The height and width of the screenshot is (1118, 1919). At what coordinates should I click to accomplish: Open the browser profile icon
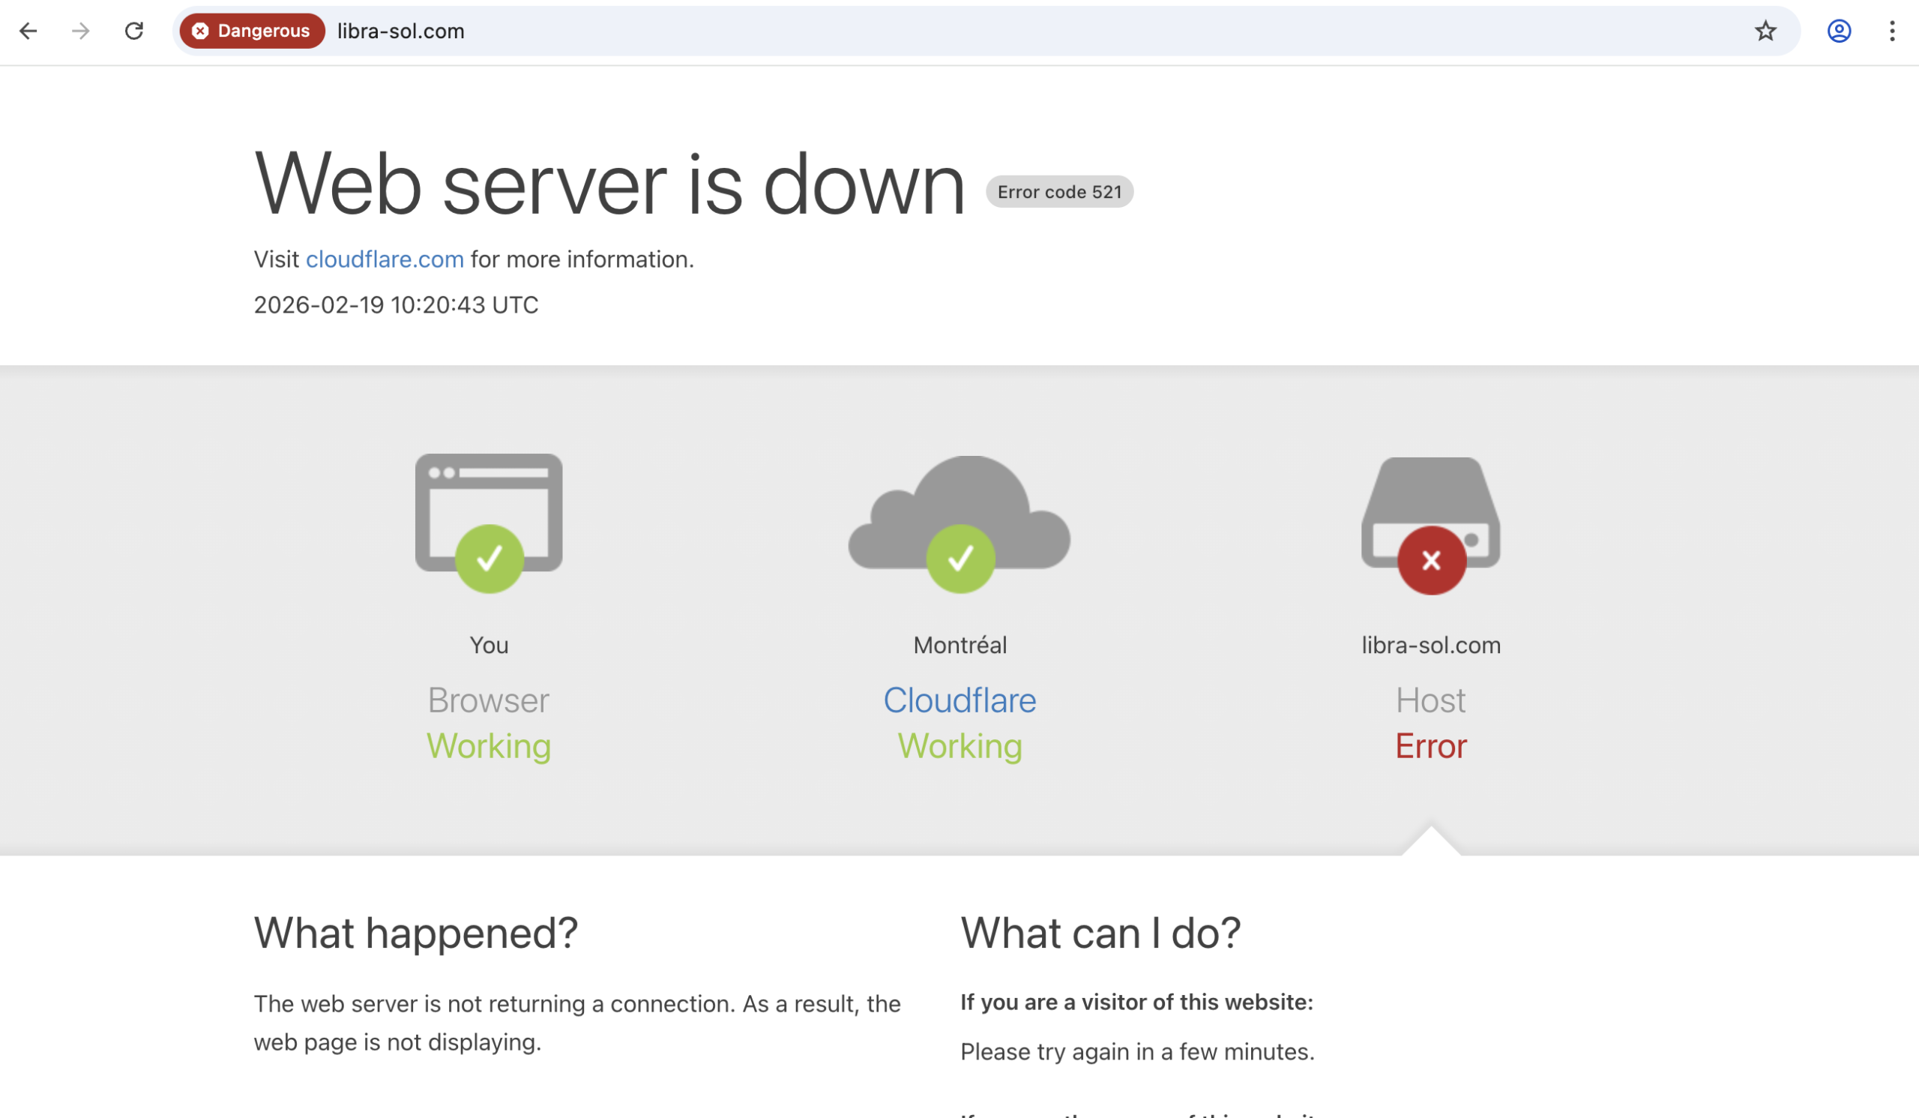point(1838,31)
